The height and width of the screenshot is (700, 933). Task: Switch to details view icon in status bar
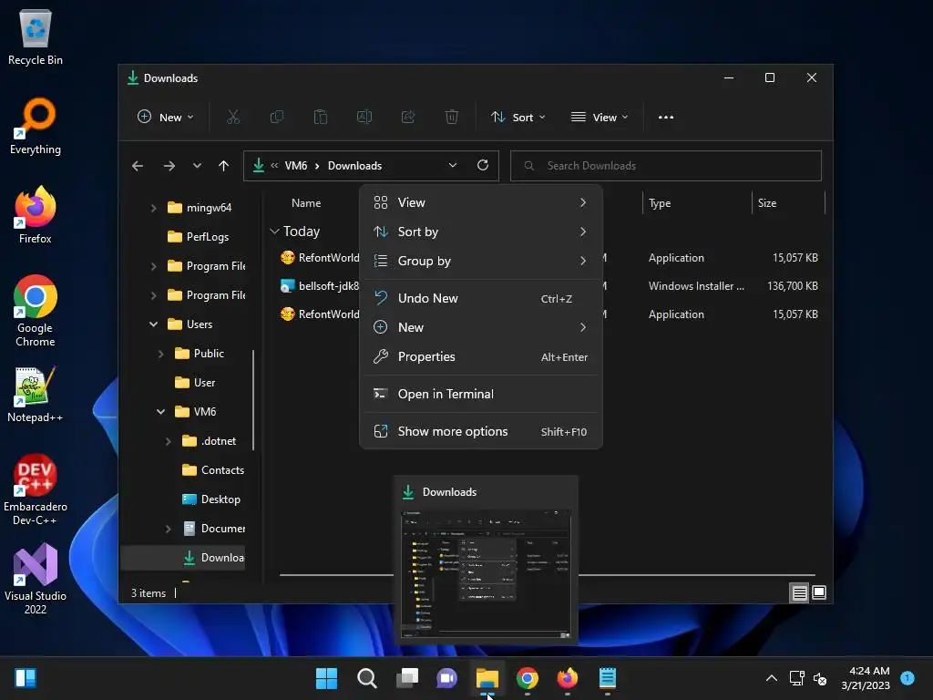799,592
